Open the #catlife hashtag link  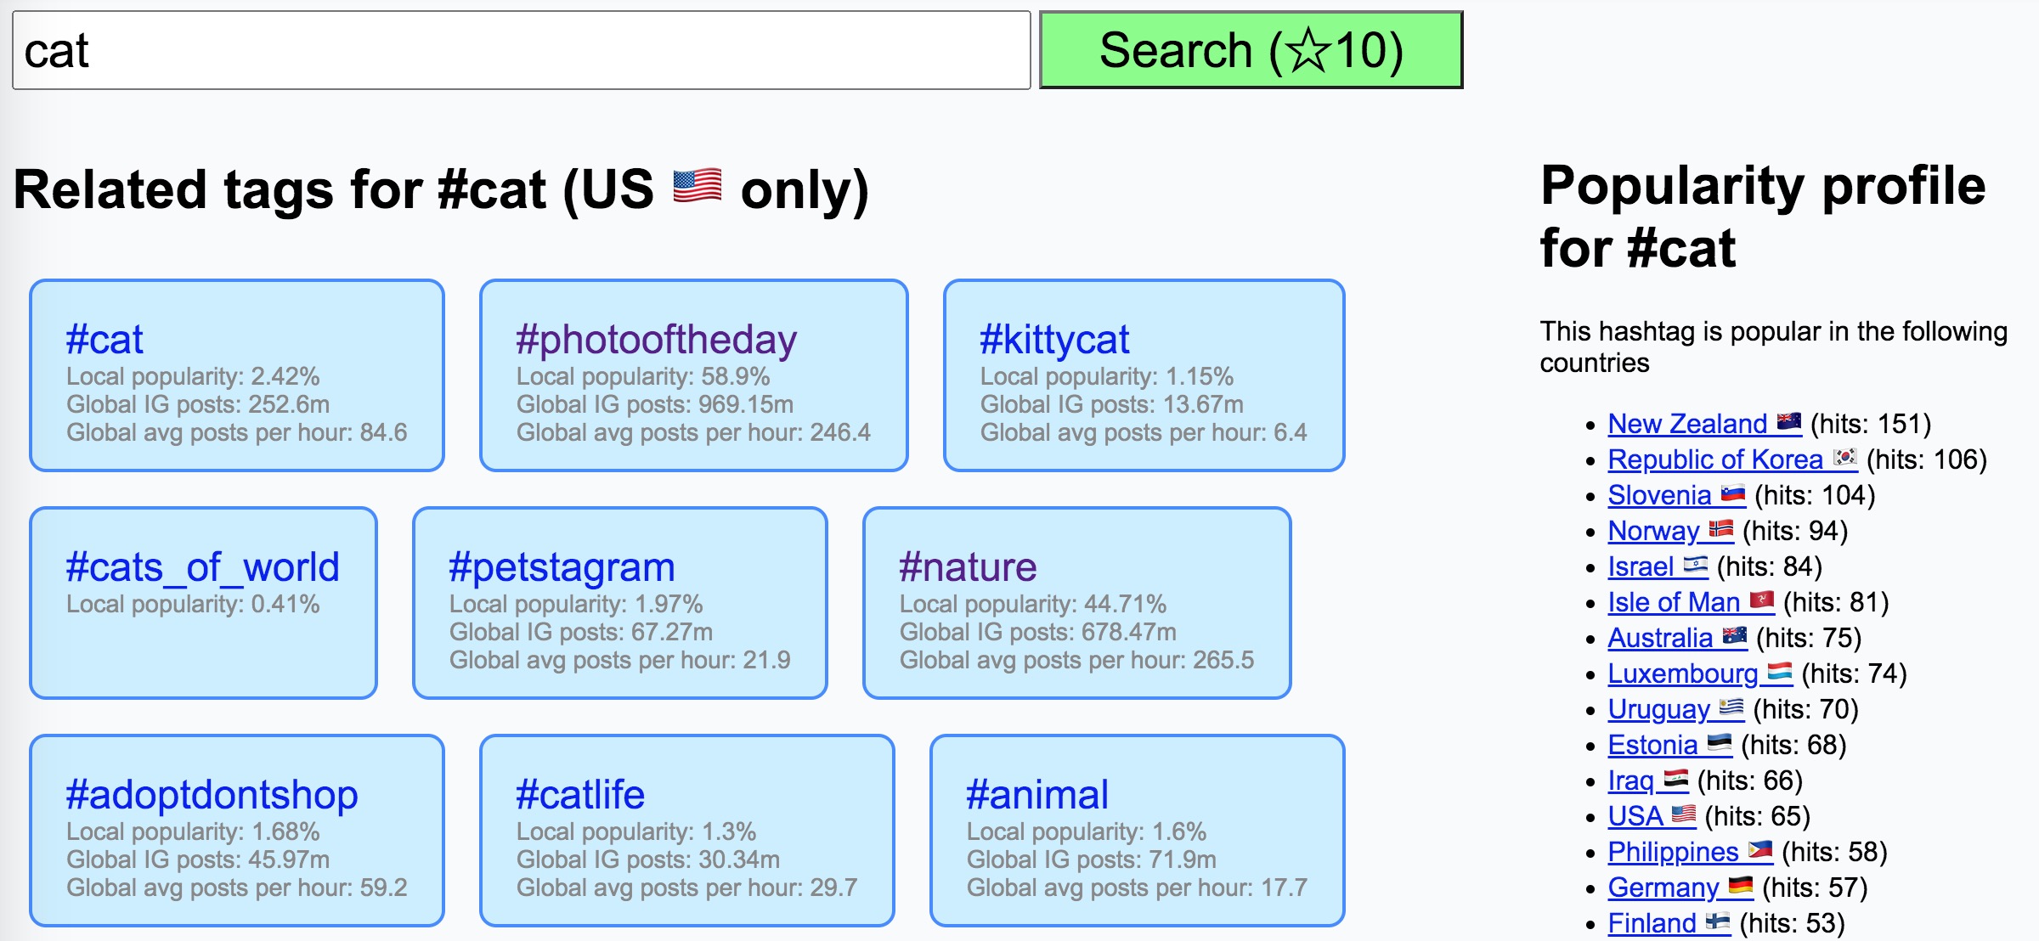coord(580,795)
